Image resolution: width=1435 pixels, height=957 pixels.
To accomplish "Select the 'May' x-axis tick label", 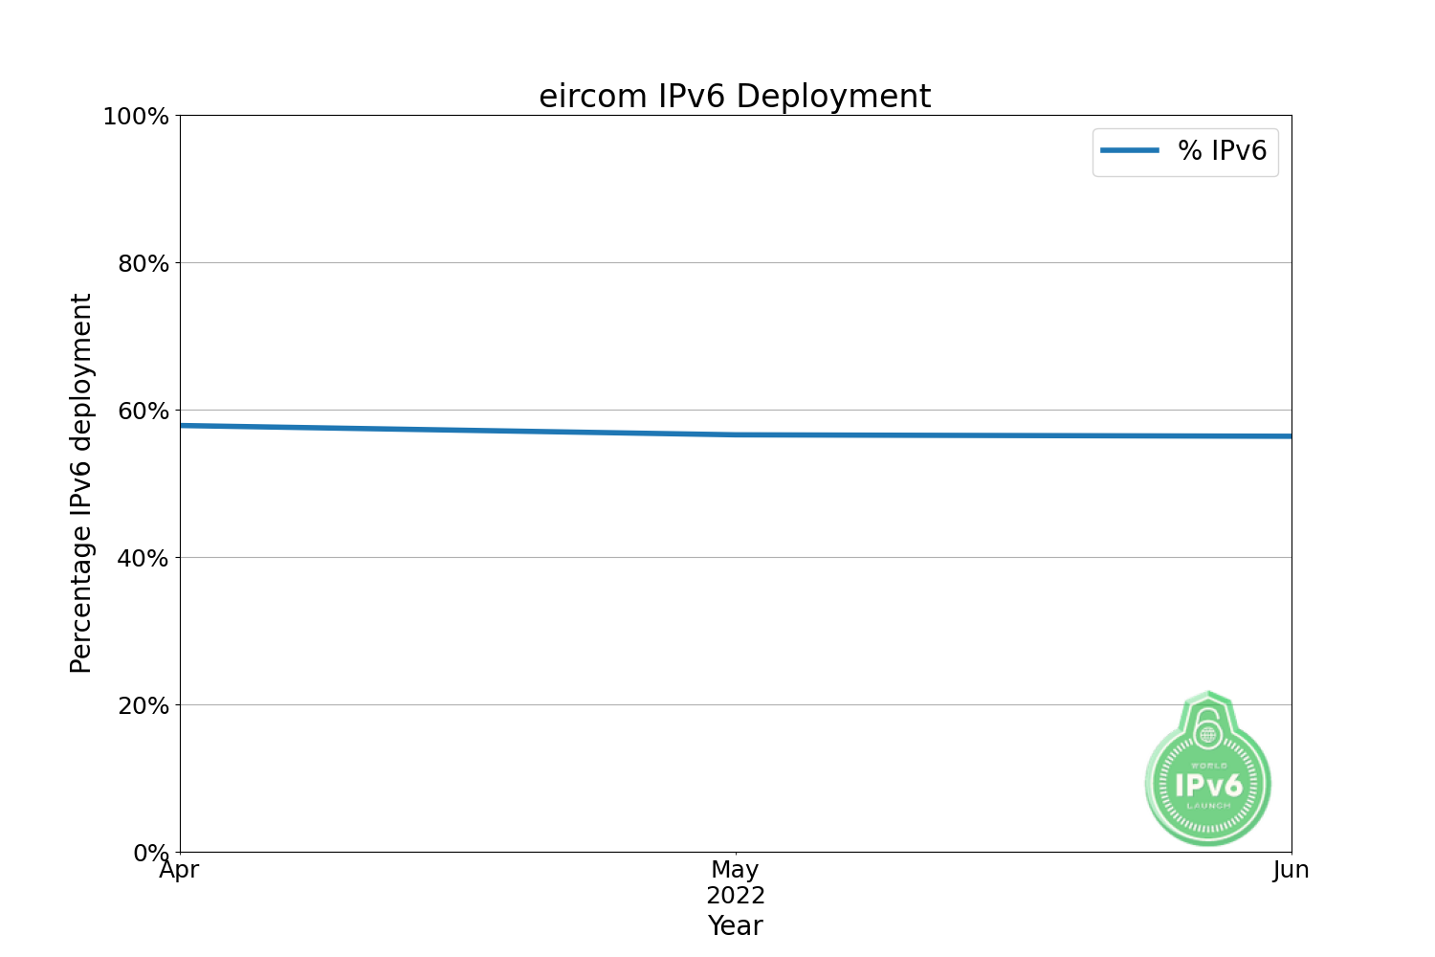I will (x=735, y=870).
